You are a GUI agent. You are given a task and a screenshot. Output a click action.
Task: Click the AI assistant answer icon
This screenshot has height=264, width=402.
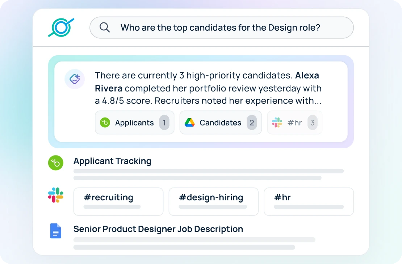74,79
